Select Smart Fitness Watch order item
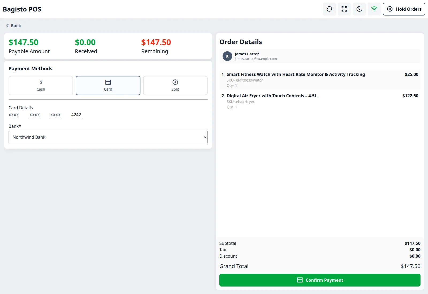428x294 pixels. 320,80
